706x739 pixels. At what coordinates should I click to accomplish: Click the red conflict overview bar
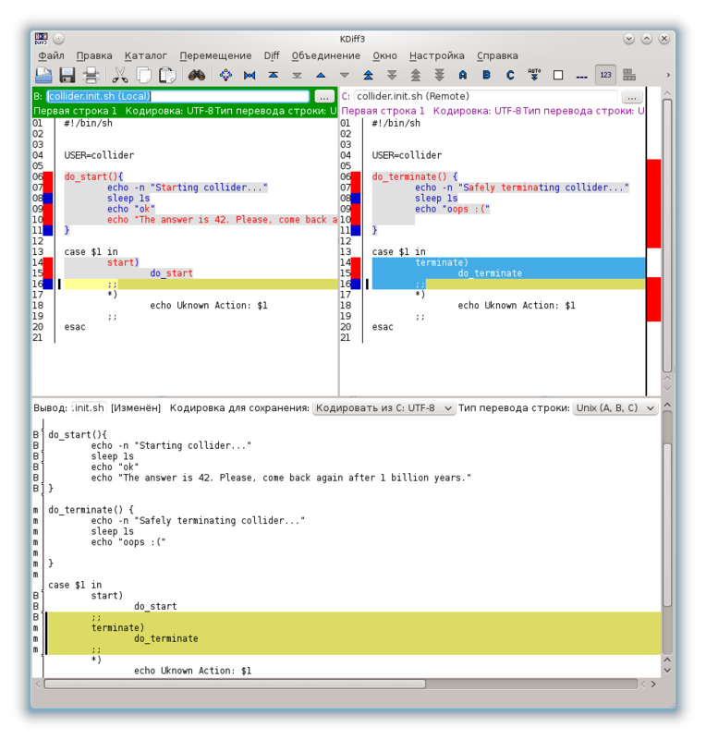click(653, 203)
